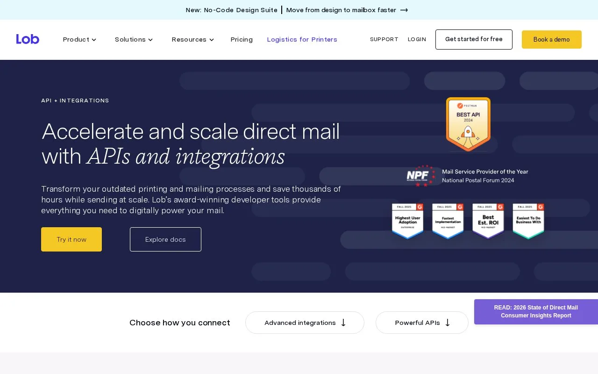Open the Pricing page

tap(242, 39)
